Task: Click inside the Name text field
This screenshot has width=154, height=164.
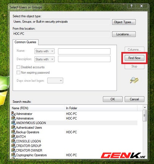Action: click(84, 51)
